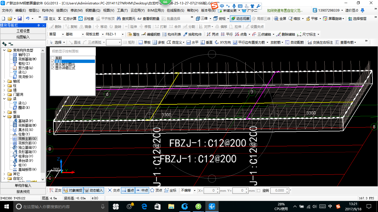Open 工具(T) menu
The width and height of the screenshot is (378, 212).
(x=122, y=10)
